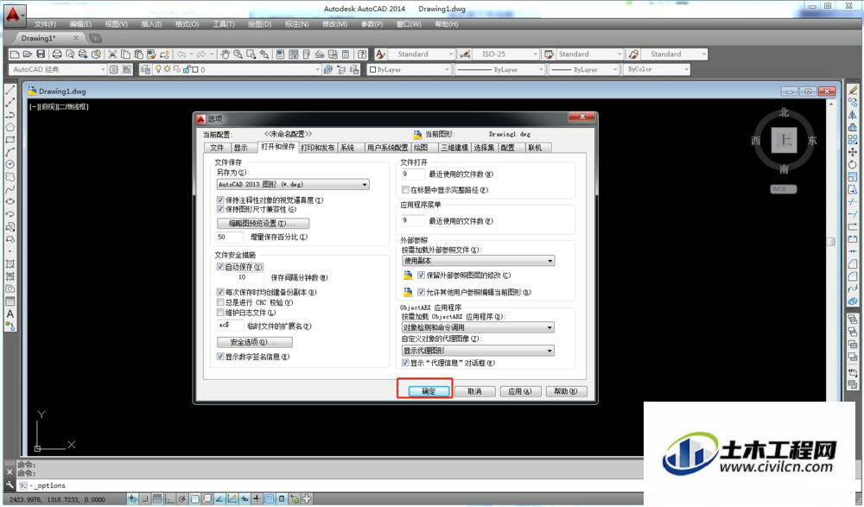
Task: Select the Multiline Text A tool
Action: click(10, 314)
